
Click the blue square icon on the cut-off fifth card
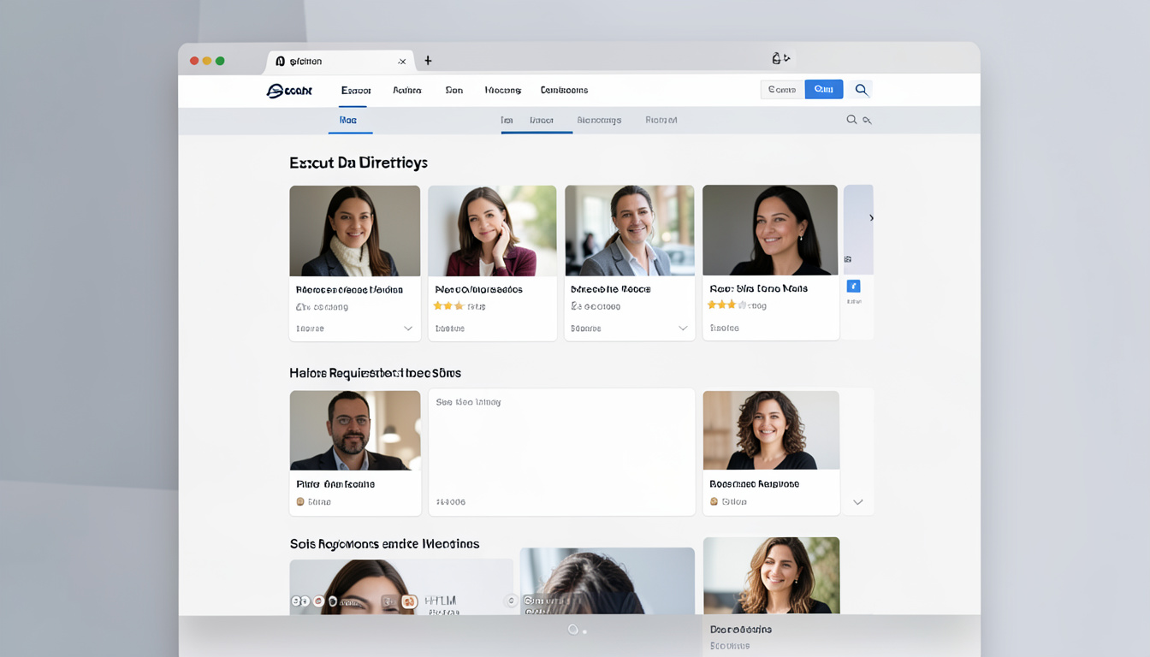pyautogui.click(x=853, y=287)
